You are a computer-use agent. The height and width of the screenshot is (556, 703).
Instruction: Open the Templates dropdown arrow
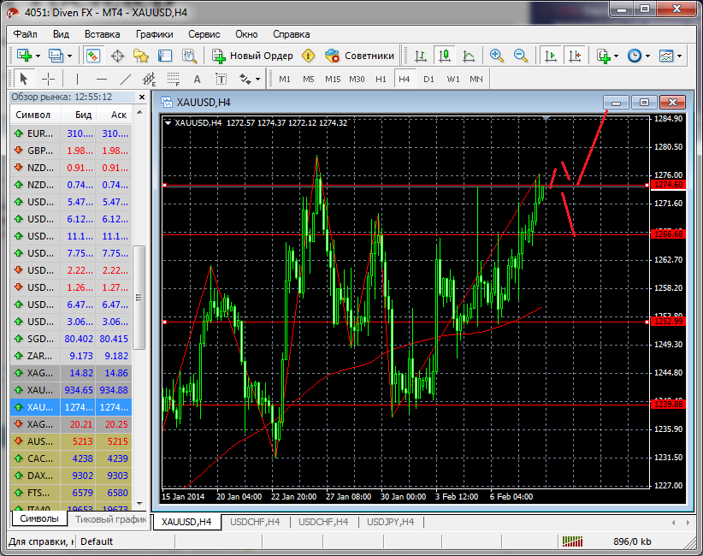(x=680, y=56)
